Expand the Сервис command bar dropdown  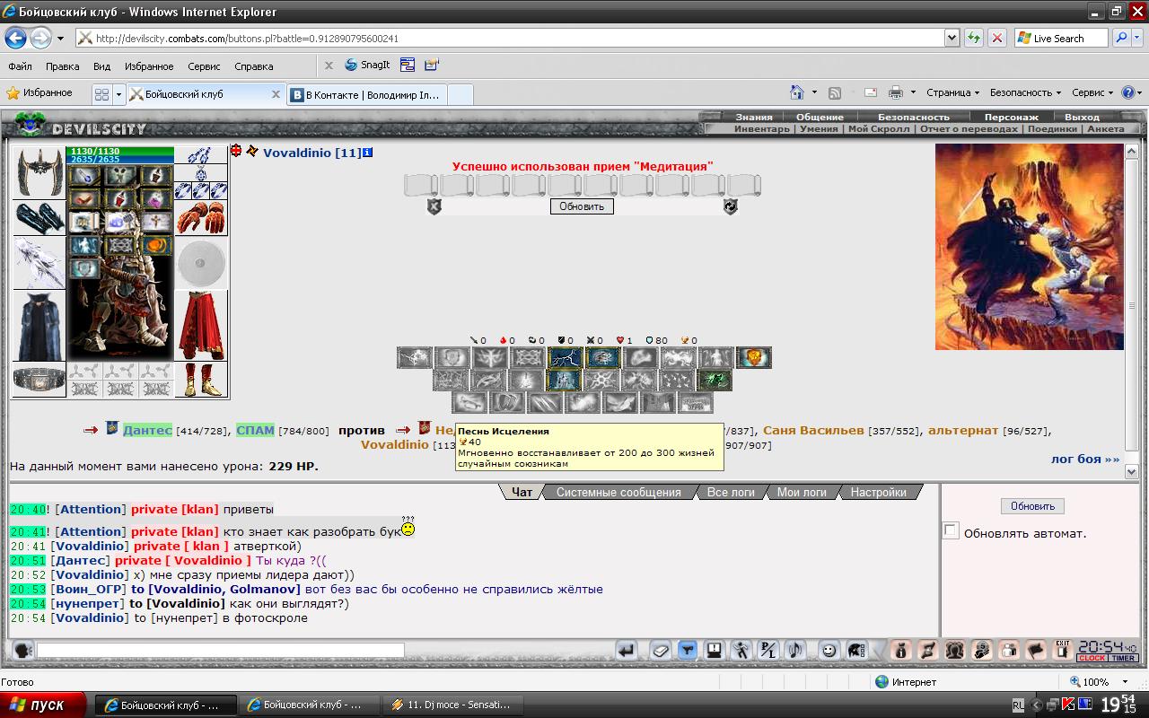(1092, 92)
